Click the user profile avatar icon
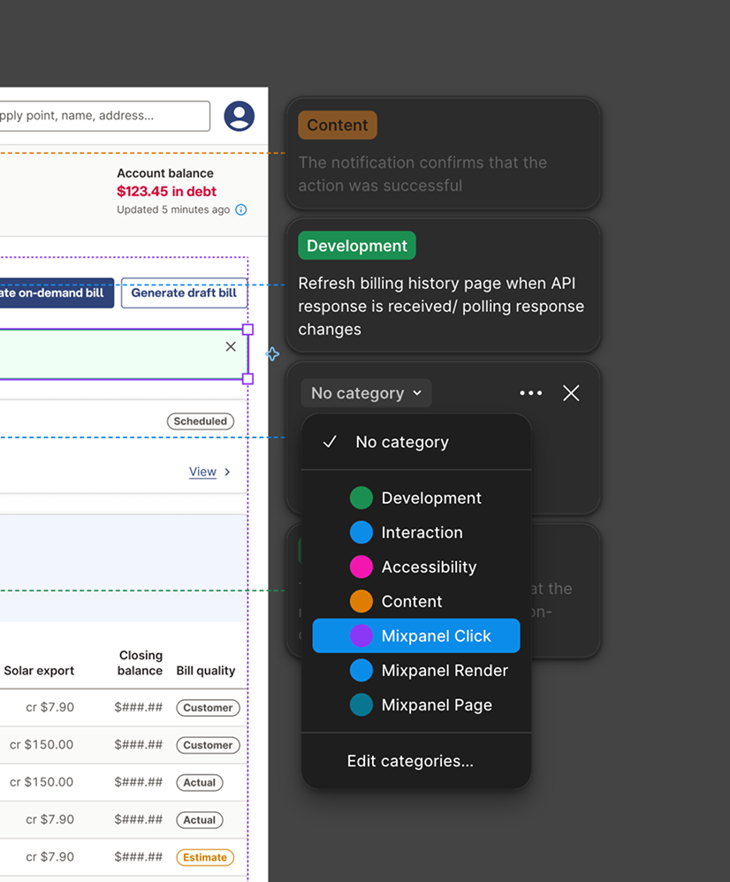Screen dimensions: 730x882 239,116
